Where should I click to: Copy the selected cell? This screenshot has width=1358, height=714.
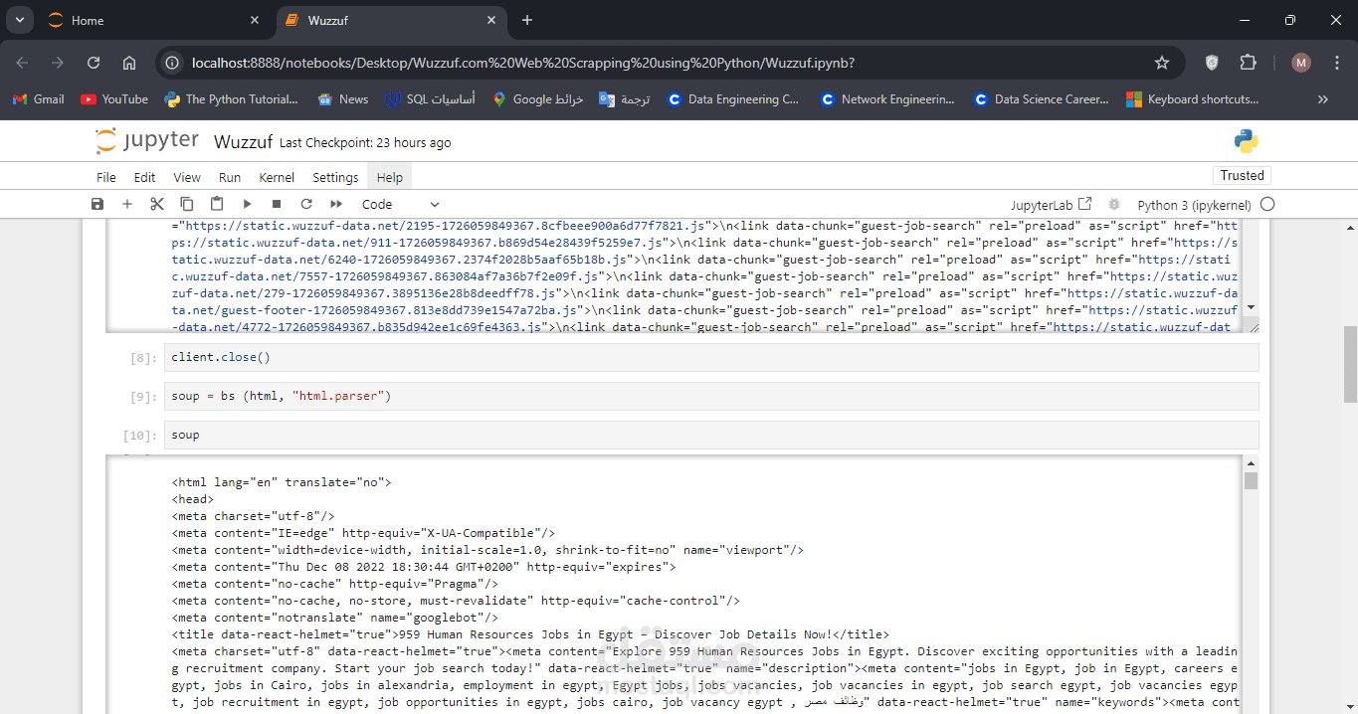187,204
